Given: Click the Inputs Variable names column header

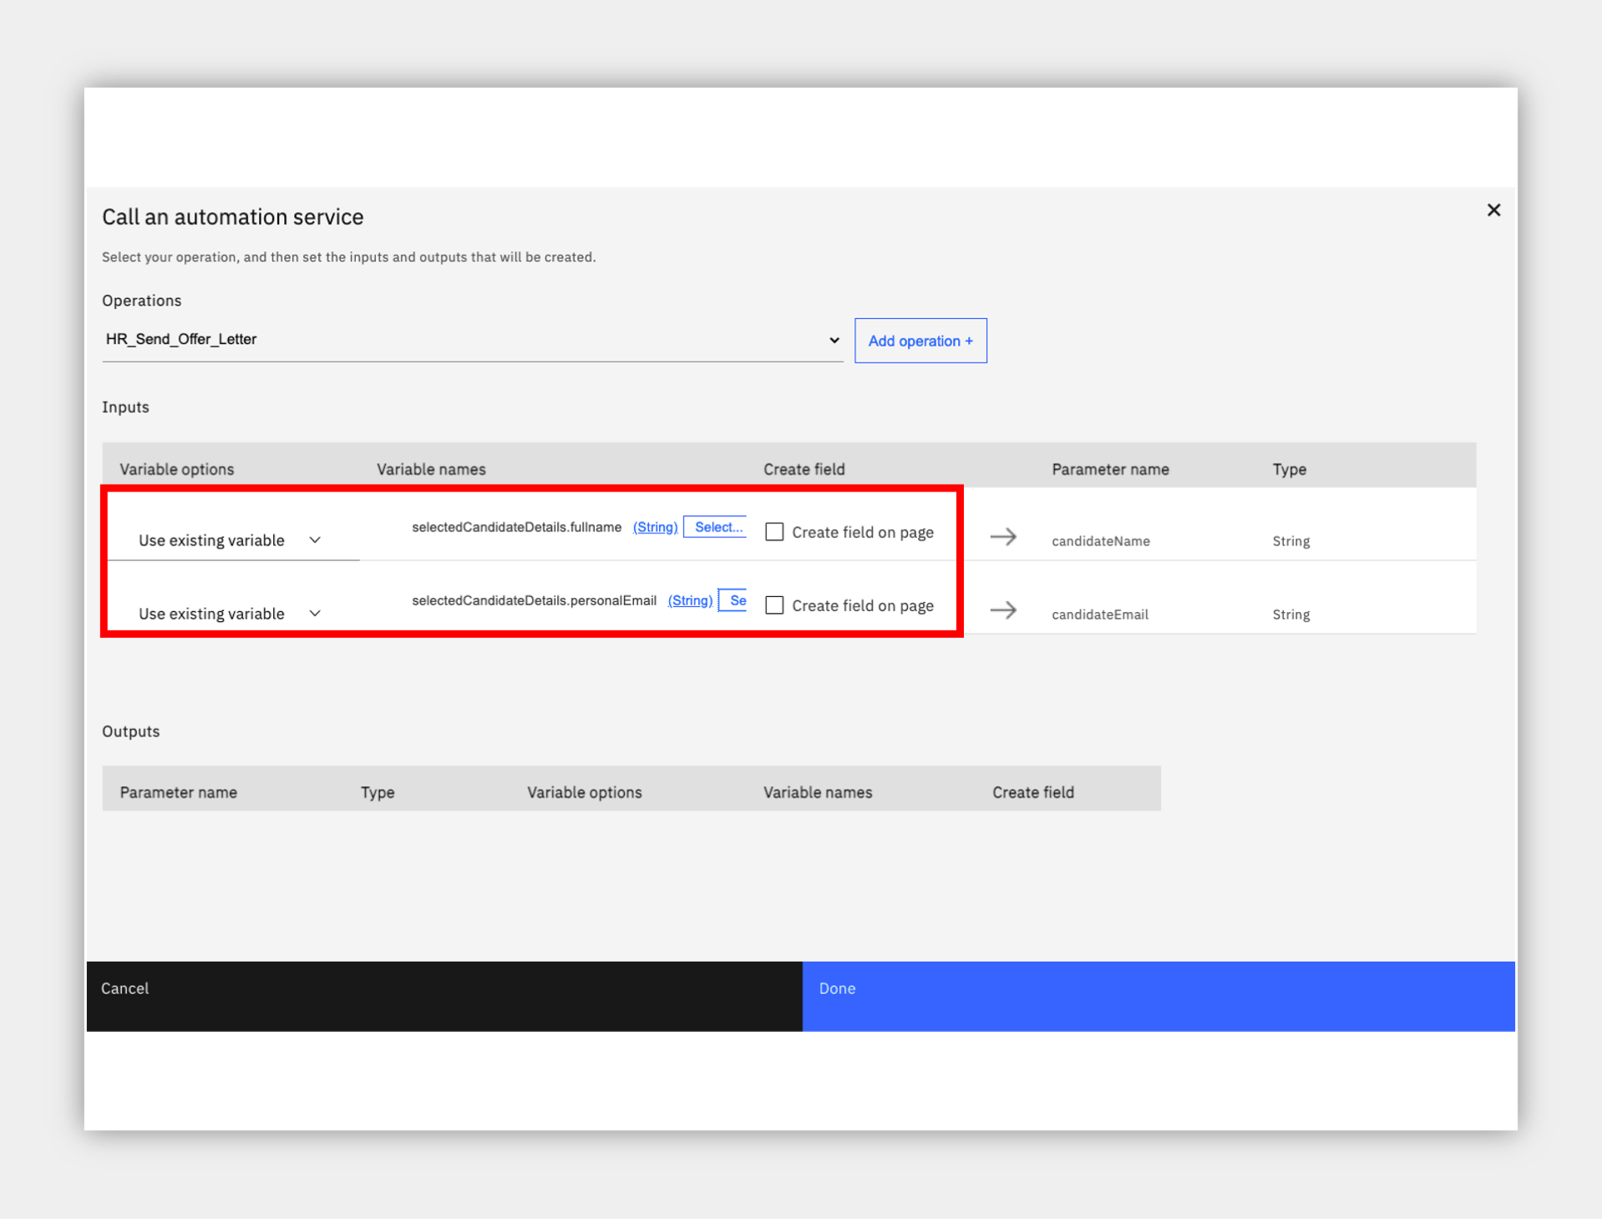Looking at the screenshot, I should pos(431,469).
